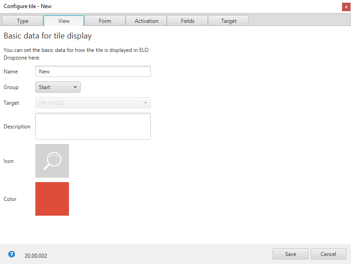Open the blue help question mark icon
This screenshot has width=351, height=264.
(x=12, y=254)
